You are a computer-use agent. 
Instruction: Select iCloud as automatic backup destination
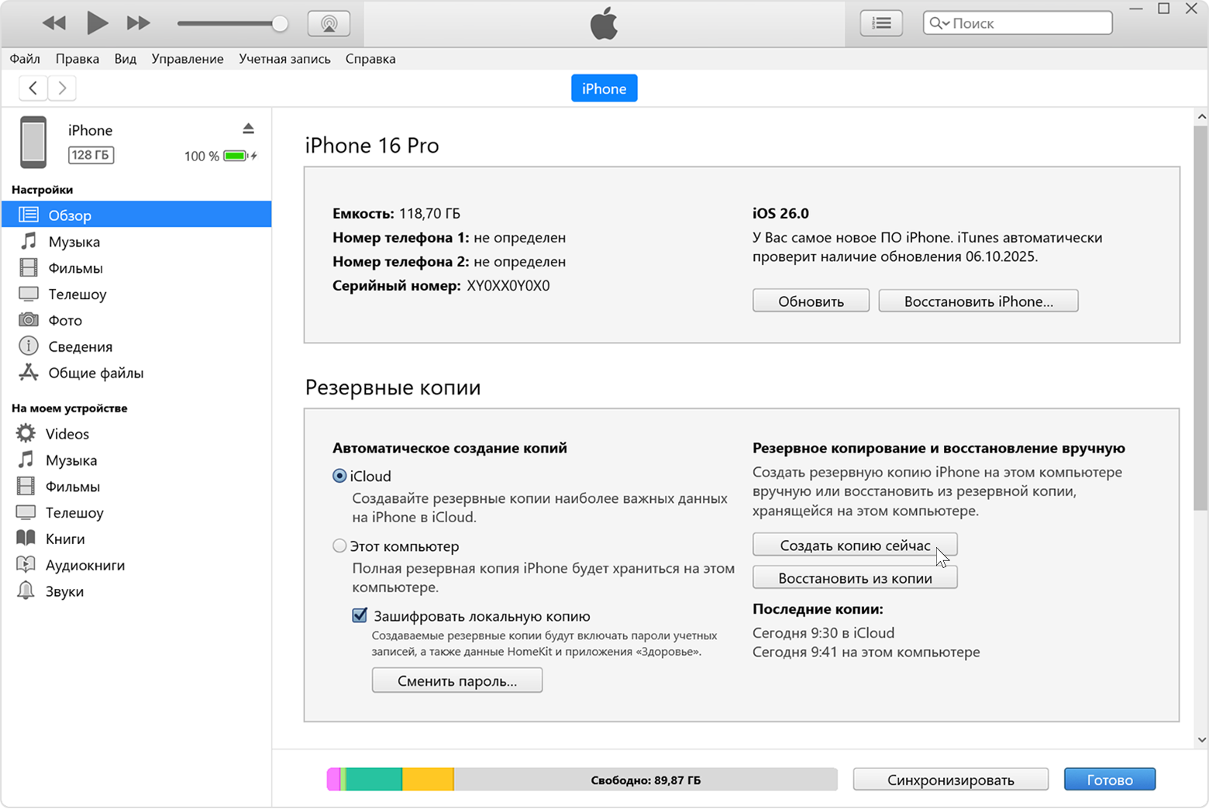[339, 475]
